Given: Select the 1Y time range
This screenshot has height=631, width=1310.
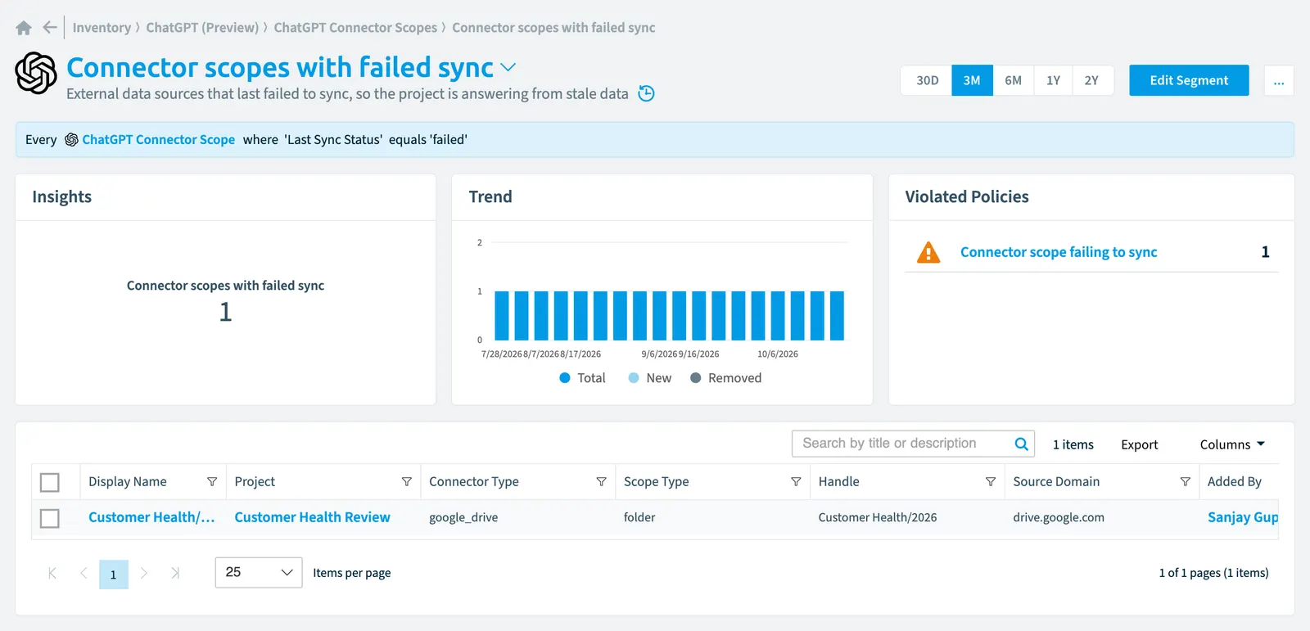Looking at the screenshot, I should 1053,80.
